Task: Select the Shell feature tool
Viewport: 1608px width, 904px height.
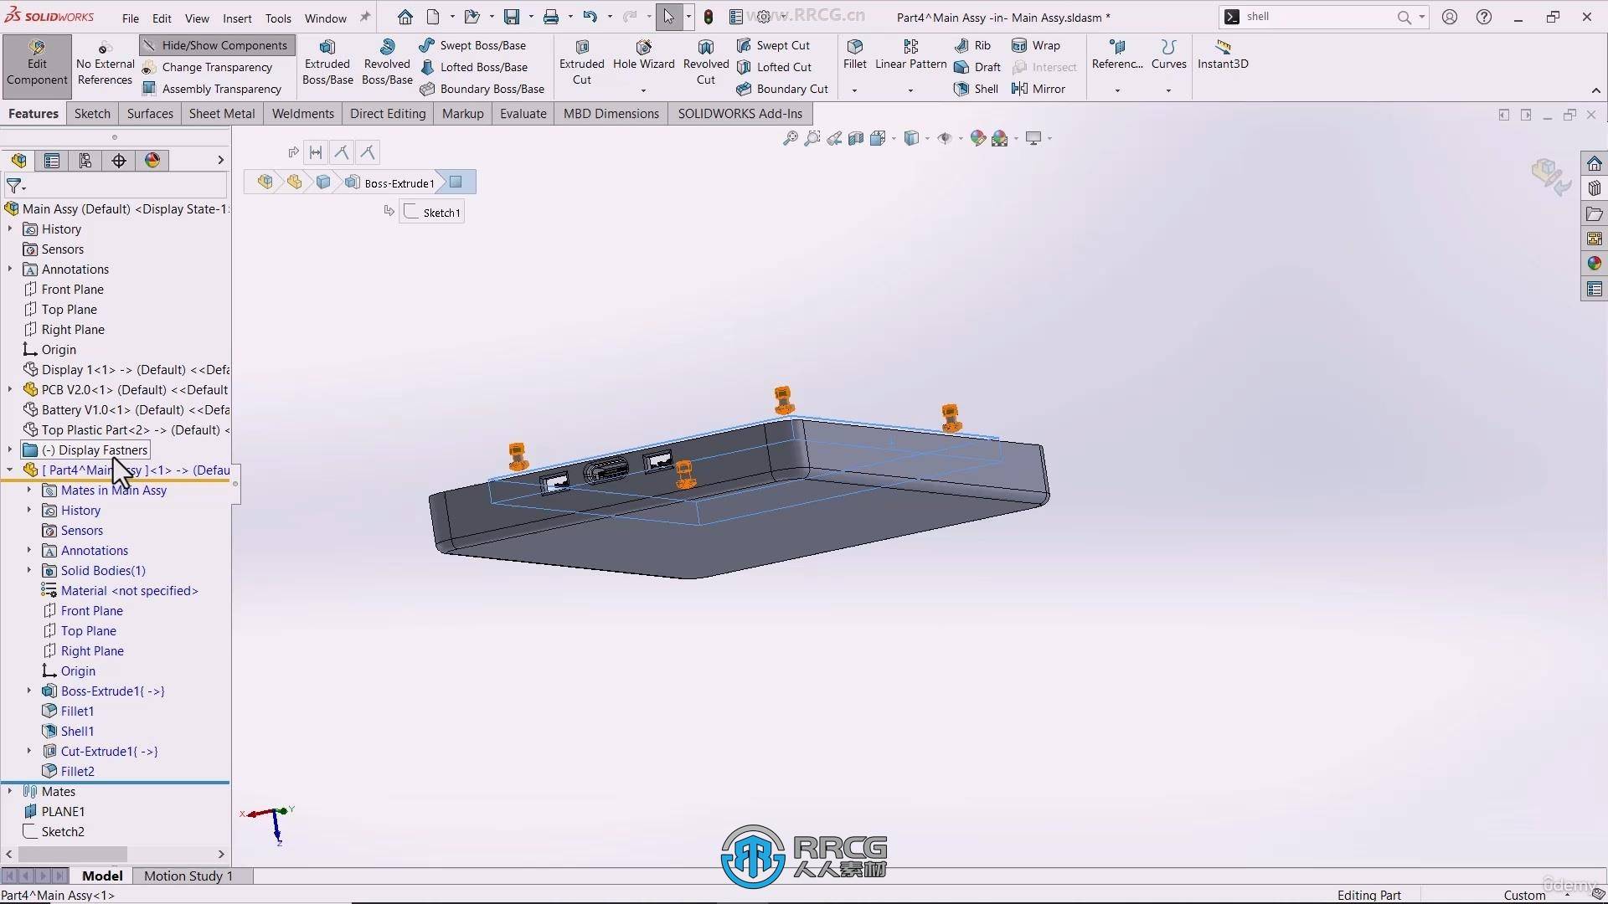Action: point(977,89)
